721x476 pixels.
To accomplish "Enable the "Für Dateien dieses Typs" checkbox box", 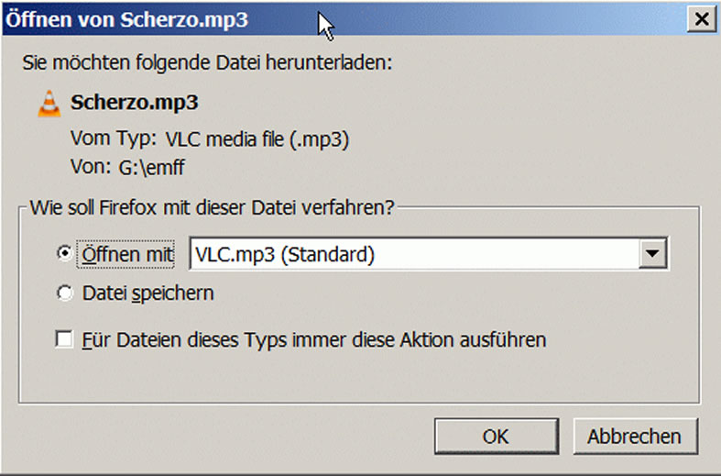I will click(x=65, y=340).
